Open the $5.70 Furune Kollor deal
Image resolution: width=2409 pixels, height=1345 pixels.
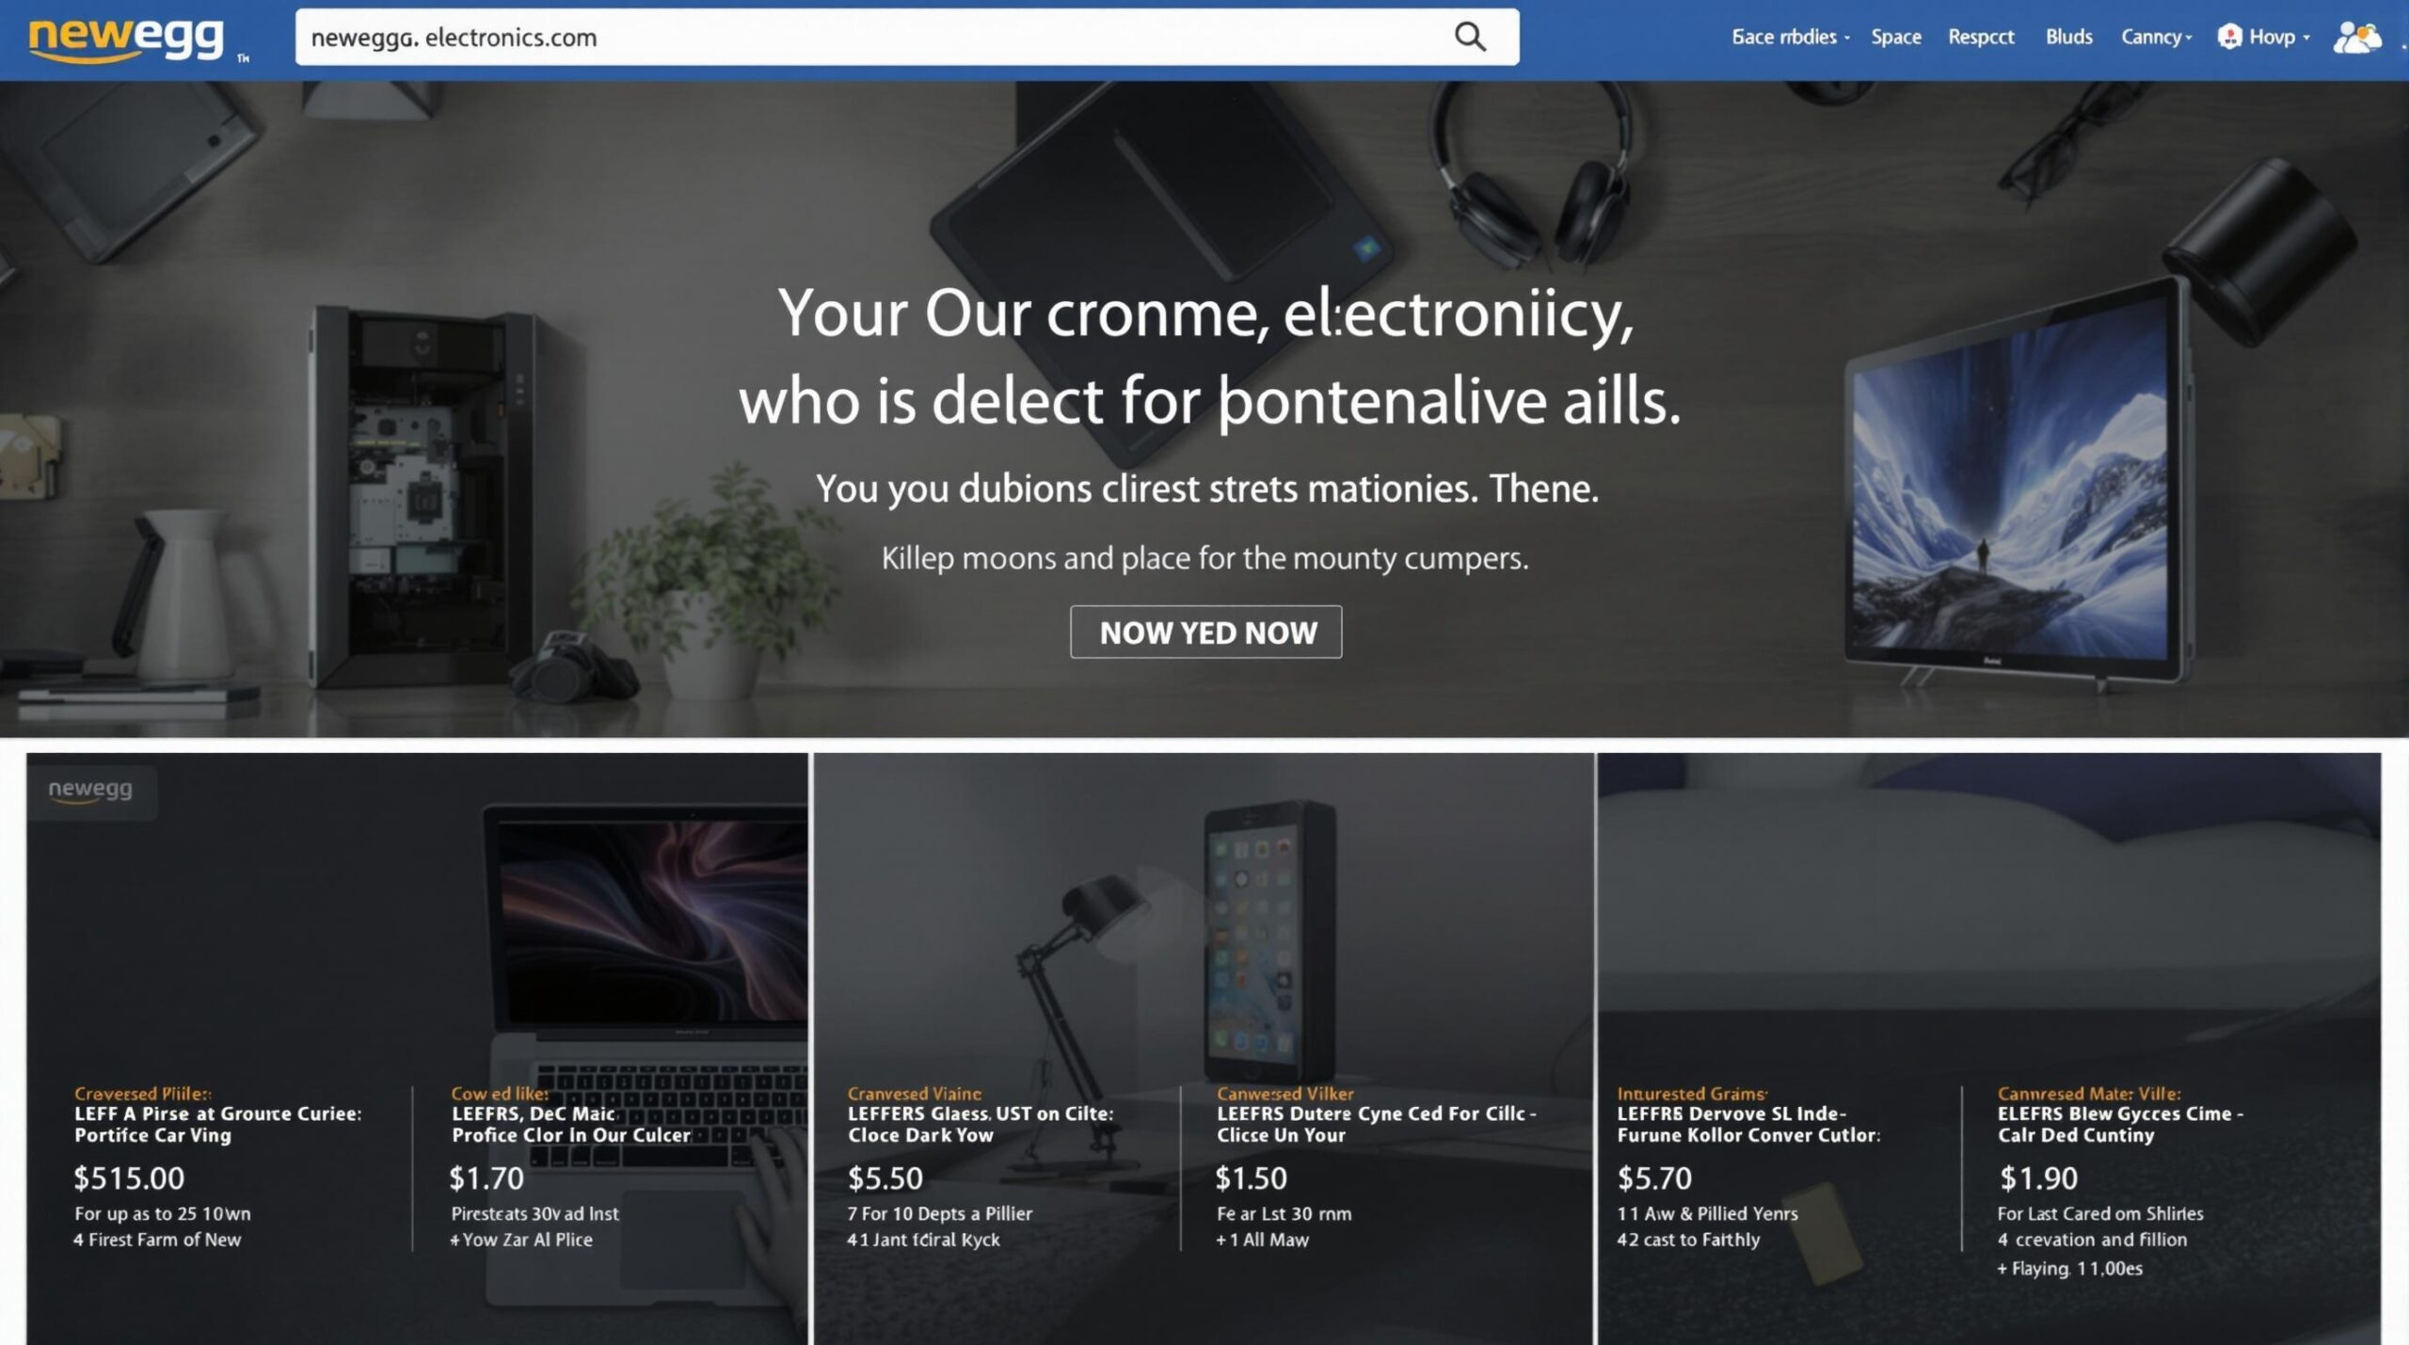coord(1748,1167)
